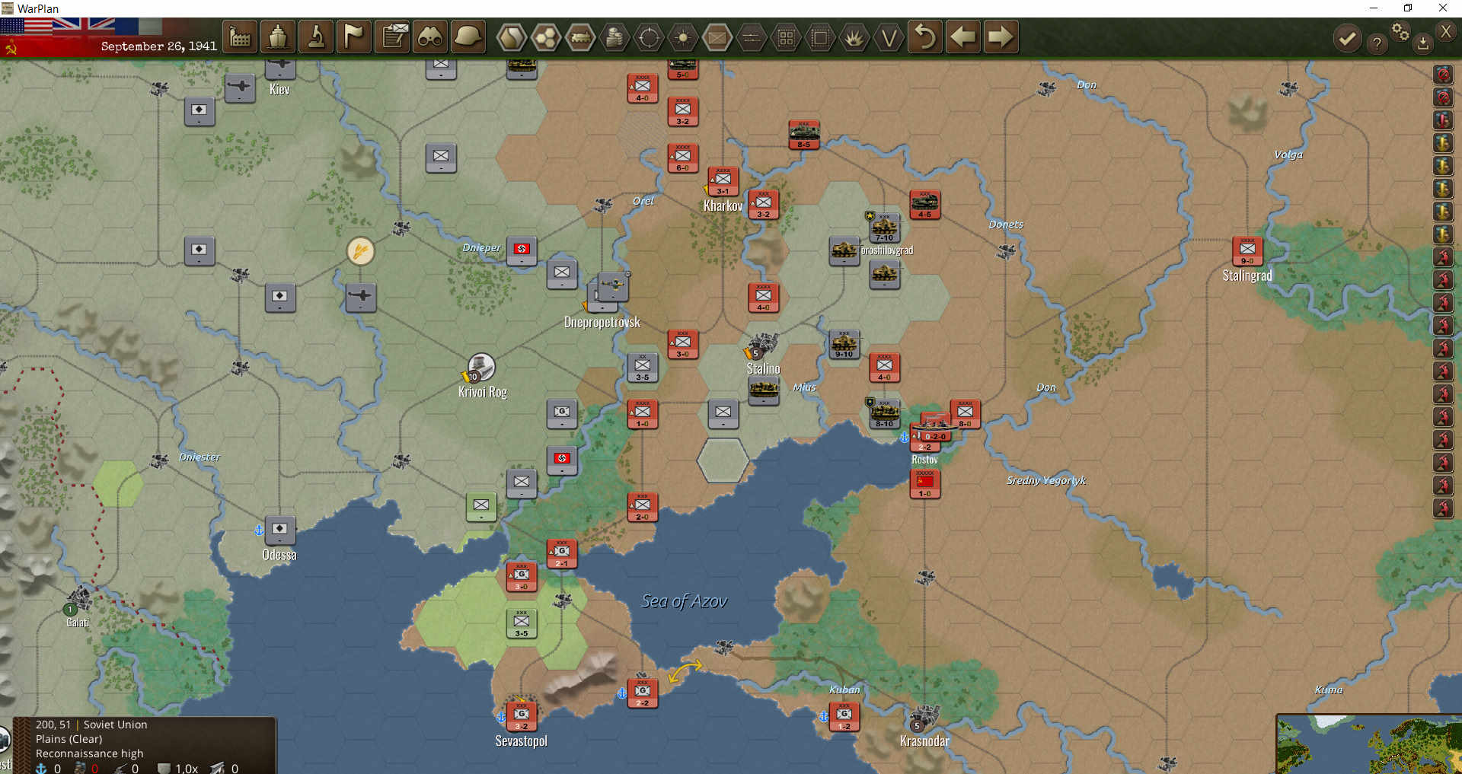Select the 8-10 panzer unit near Rostov

(x=885, y=414)
